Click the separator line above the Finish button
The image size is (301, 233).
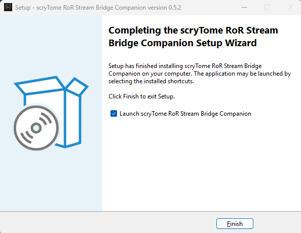coord(150,212)
